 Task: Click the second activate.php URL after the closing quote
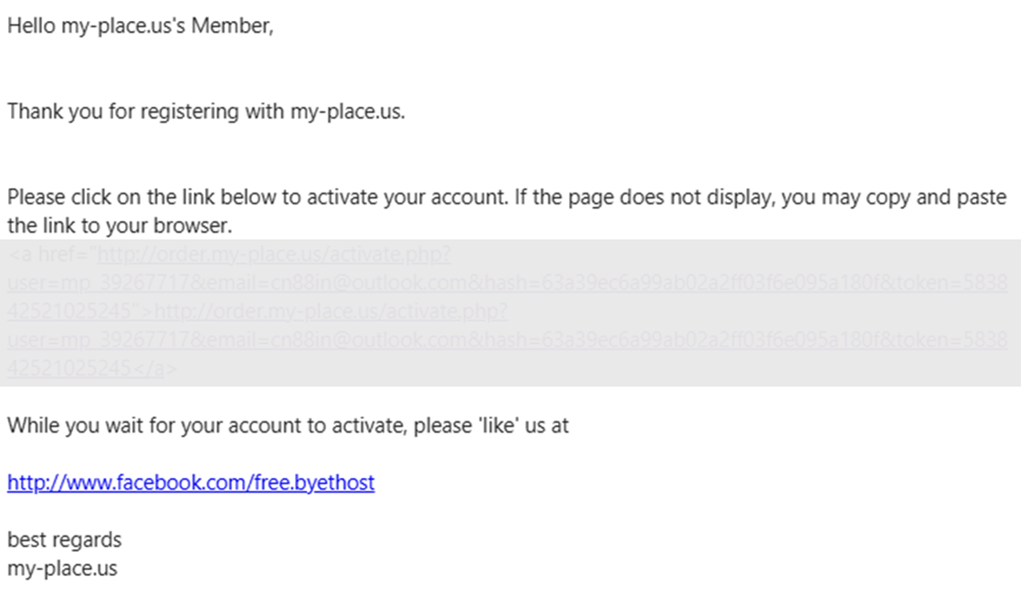pos(331,312)
